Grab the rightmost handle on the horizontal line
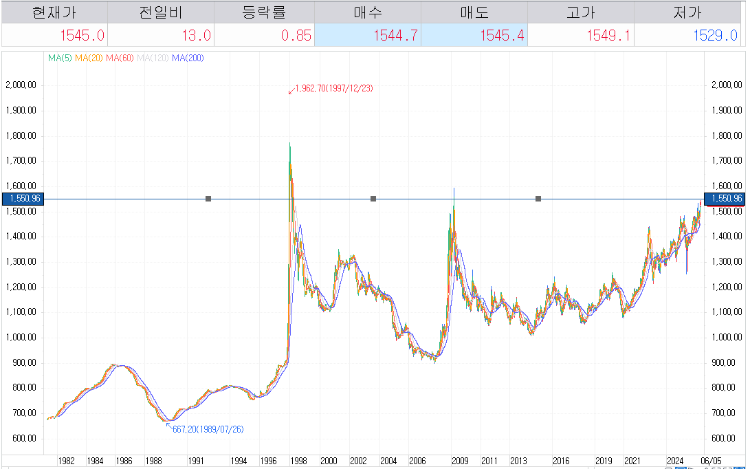Screen dimensions: 750x469 tap(538, 199)
